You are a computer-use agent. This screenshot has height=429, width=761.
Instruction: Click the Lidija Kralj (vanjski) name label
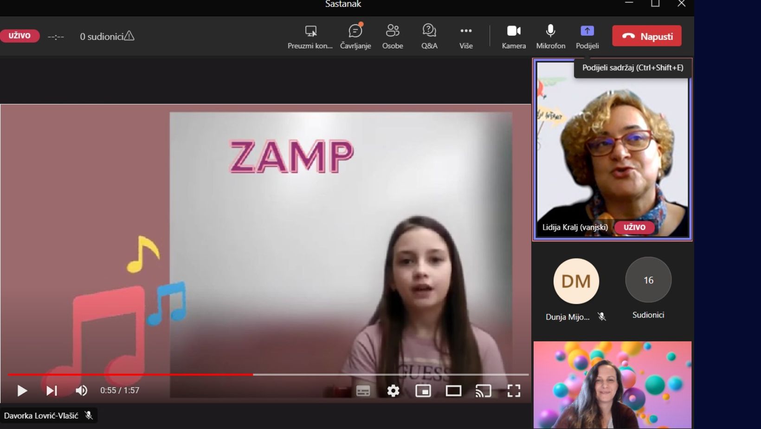point(575,227)
